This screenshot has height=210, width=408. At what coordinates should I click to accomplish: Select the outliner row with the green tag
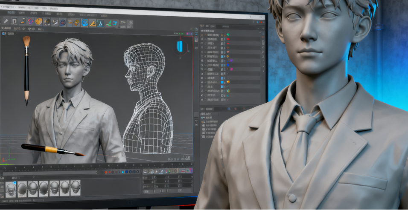(230, 35)
